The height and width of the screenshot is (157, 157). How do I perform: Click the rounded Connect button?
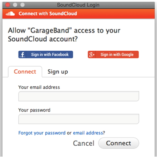[119, 143]
